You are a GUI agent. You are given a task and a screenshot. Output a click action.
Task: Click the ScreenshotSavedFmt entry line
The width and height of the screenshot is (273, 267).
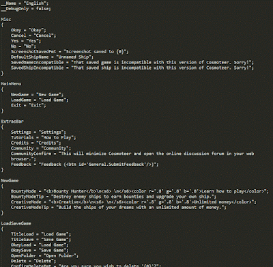(x=70, y=52)
